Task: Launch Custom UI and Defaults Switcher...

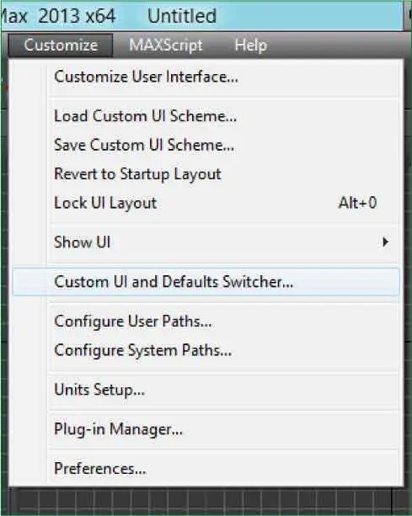Action: 206,282
